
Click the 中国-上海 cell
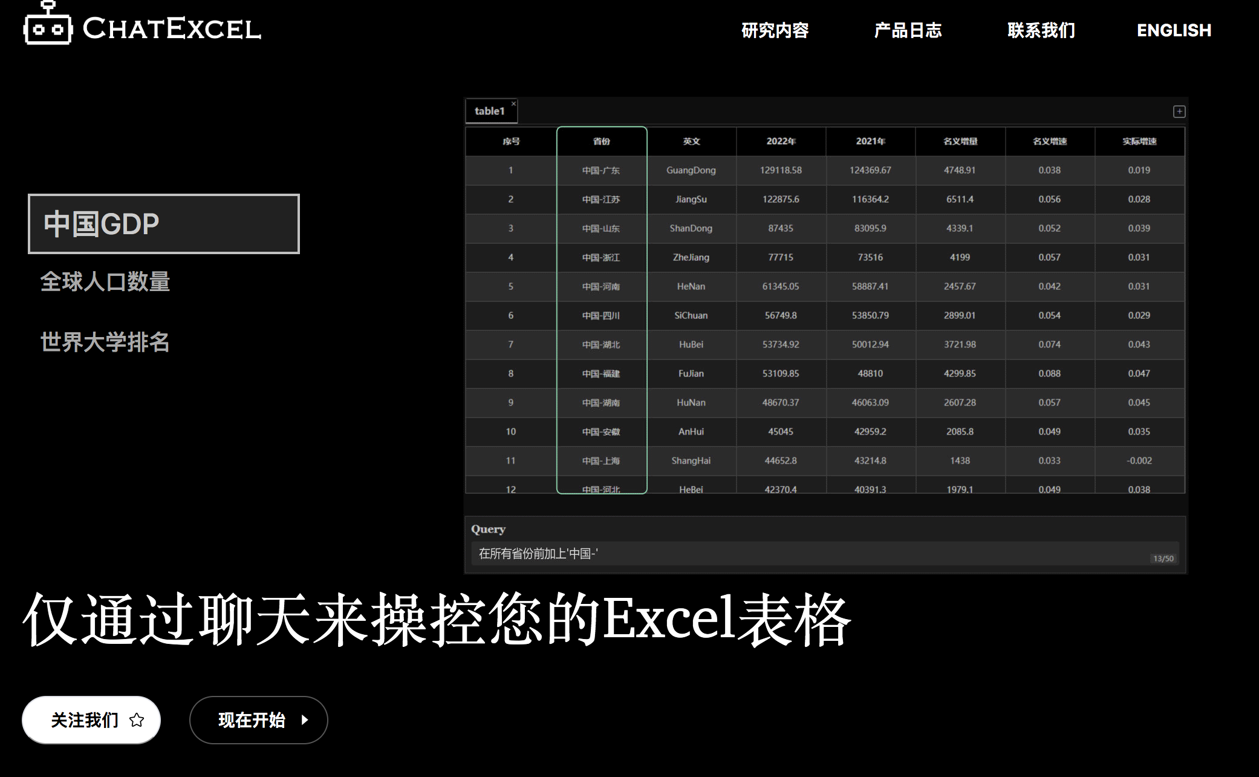point(602,461)
